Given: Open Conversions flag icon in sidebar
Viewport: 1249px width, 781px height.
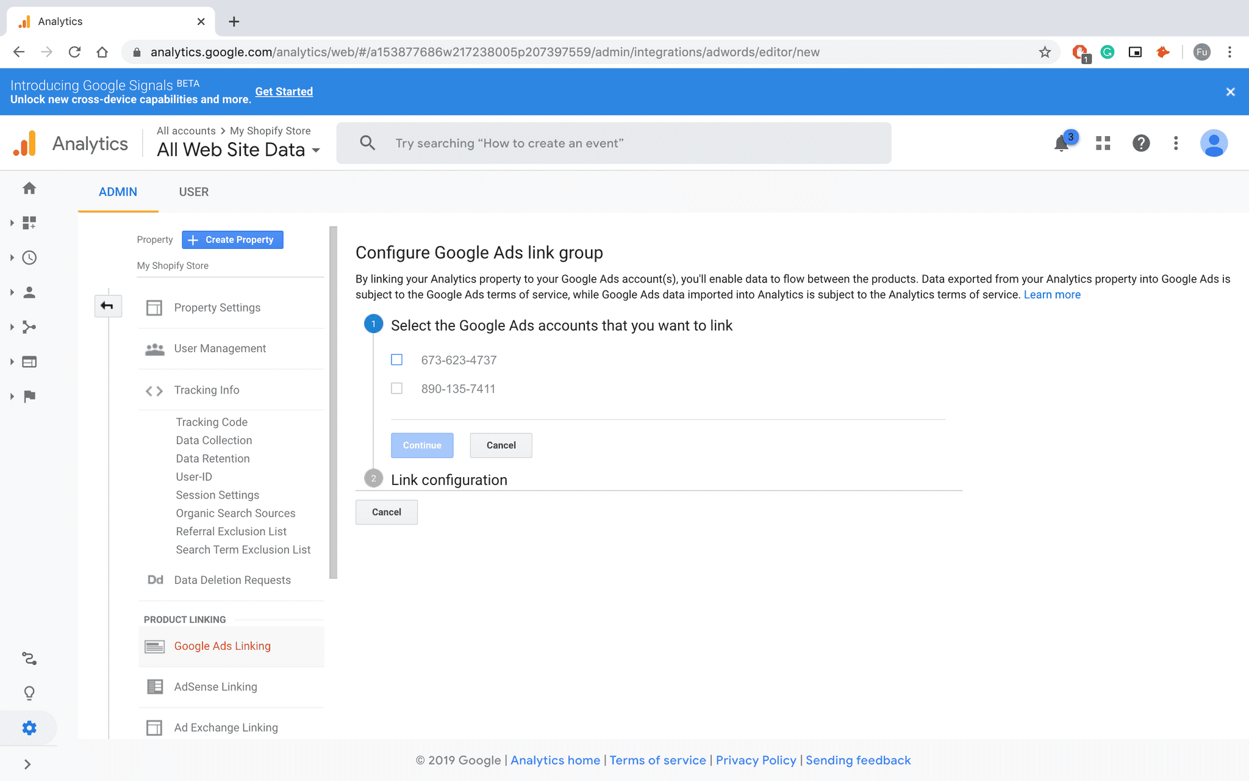Looking at the screenshot, I should [x=29, y=397].
